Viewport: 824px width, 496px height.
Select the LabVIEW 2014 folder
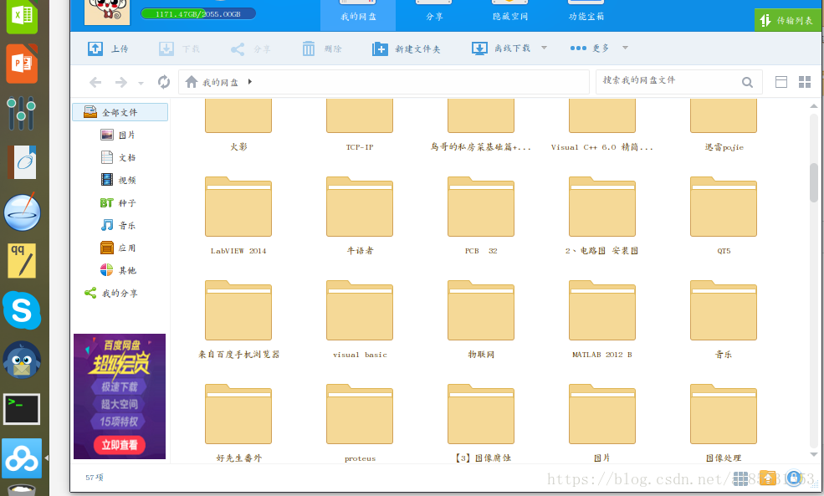[238, 207]
